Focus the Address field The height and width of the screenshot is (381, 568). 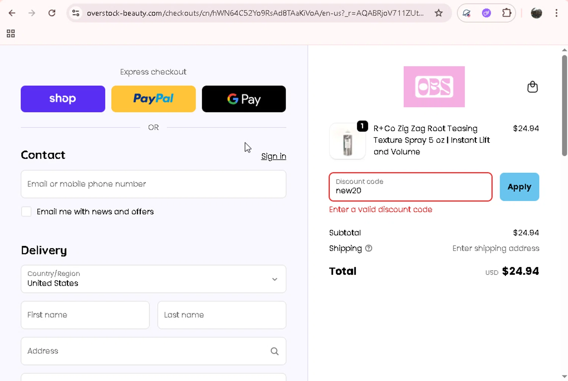click(153, 351)
